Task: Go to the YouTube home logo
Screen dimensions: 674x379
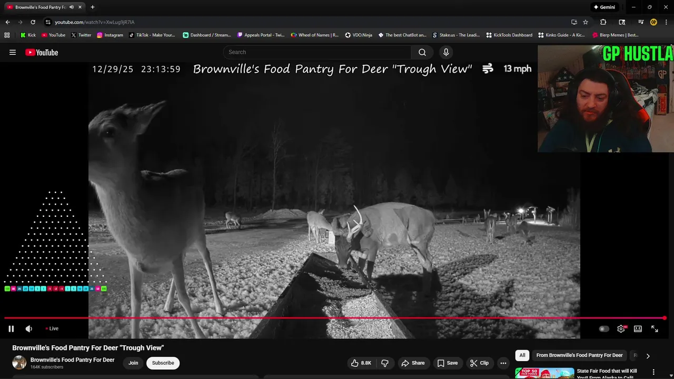Action: 42,52
